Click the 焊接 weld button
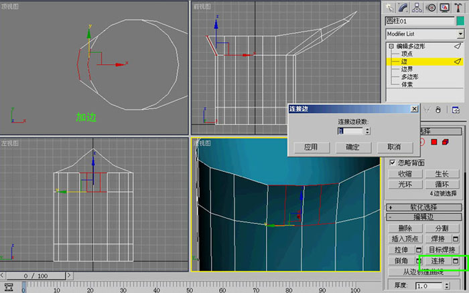This screenshot has height=293, width=469. pos(438,239)
